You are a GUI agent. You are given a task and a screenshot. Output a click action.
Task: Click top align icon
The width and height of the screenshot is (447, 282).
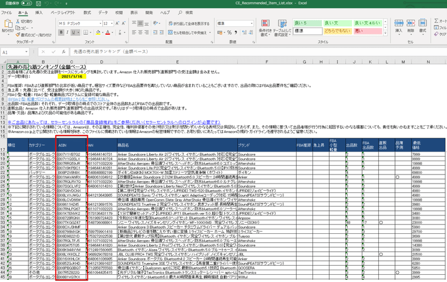pos(134,23)
